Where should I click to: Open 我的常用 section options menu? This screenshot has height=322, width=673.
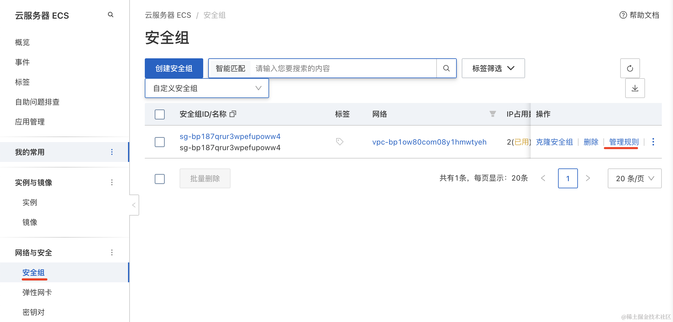[112, 152]
